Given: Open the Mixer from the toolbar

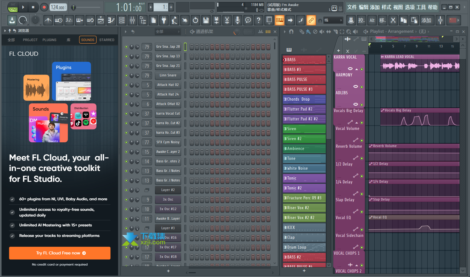Looking at the screenshot, I should [x=132, y=20].
